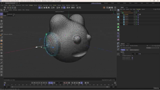Open the Objets manager hamburger menu

tap(121, 9)
